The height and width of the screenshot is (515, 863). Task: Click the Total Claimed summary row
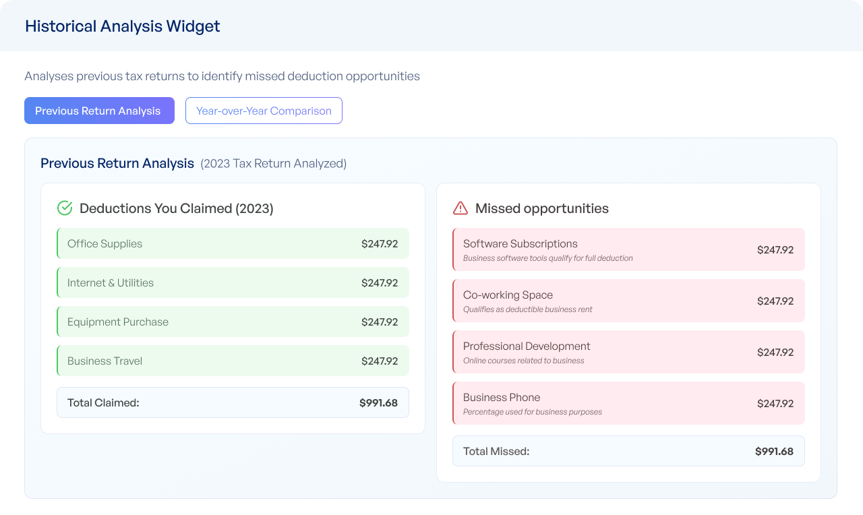[x=233, y=402]
